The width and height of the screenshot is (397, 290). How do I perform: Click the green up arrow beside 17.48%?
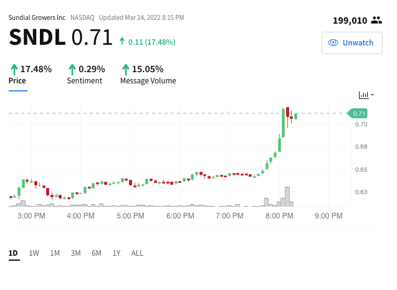point(14,70)
